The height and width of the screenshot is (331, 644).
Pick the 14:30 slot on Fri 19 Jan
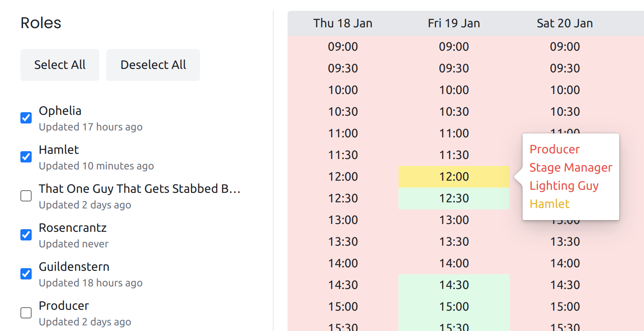coord(454,285)
